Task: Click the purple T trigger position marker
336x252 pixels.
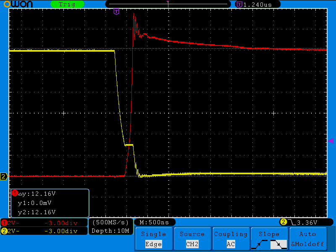Action: coord(116,12)
